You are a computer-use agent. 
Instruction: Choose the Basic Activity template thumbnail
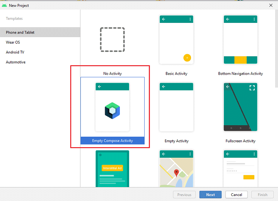point(176,40)
